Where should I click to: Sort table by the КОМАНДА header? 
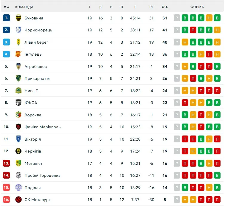(24, 7)
